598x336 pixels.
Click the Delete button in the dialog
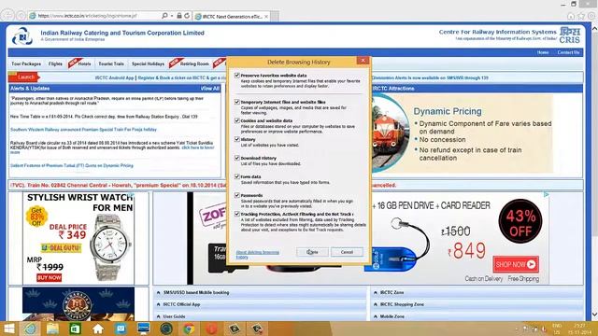(x=312, y=252)
